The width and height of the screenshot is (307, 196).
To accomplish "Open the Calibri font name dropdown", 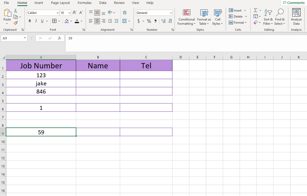I will (57, 13).
